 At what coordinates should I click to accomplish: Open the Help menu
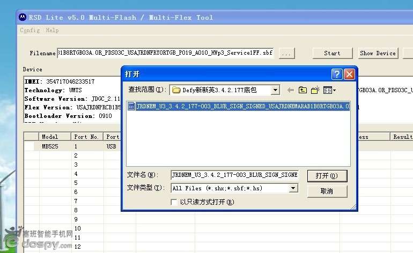(53, 31)
